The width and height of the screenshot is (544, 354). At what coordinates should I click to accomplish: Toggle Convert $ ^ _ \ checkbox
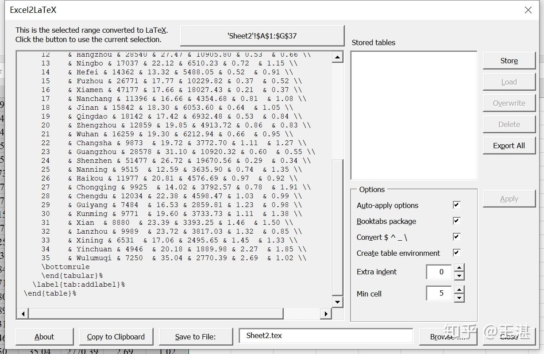(457, 237)
